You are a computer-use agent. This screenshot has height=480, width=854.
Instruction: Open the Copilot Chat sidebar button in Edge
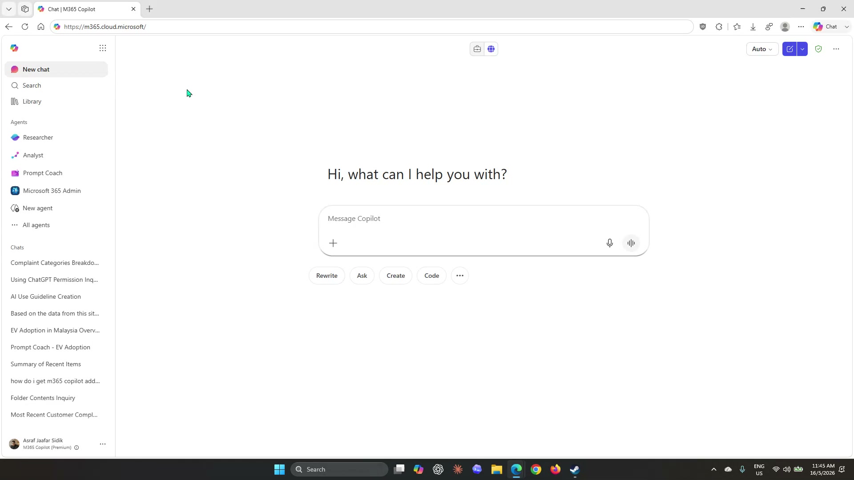point(826,27)
